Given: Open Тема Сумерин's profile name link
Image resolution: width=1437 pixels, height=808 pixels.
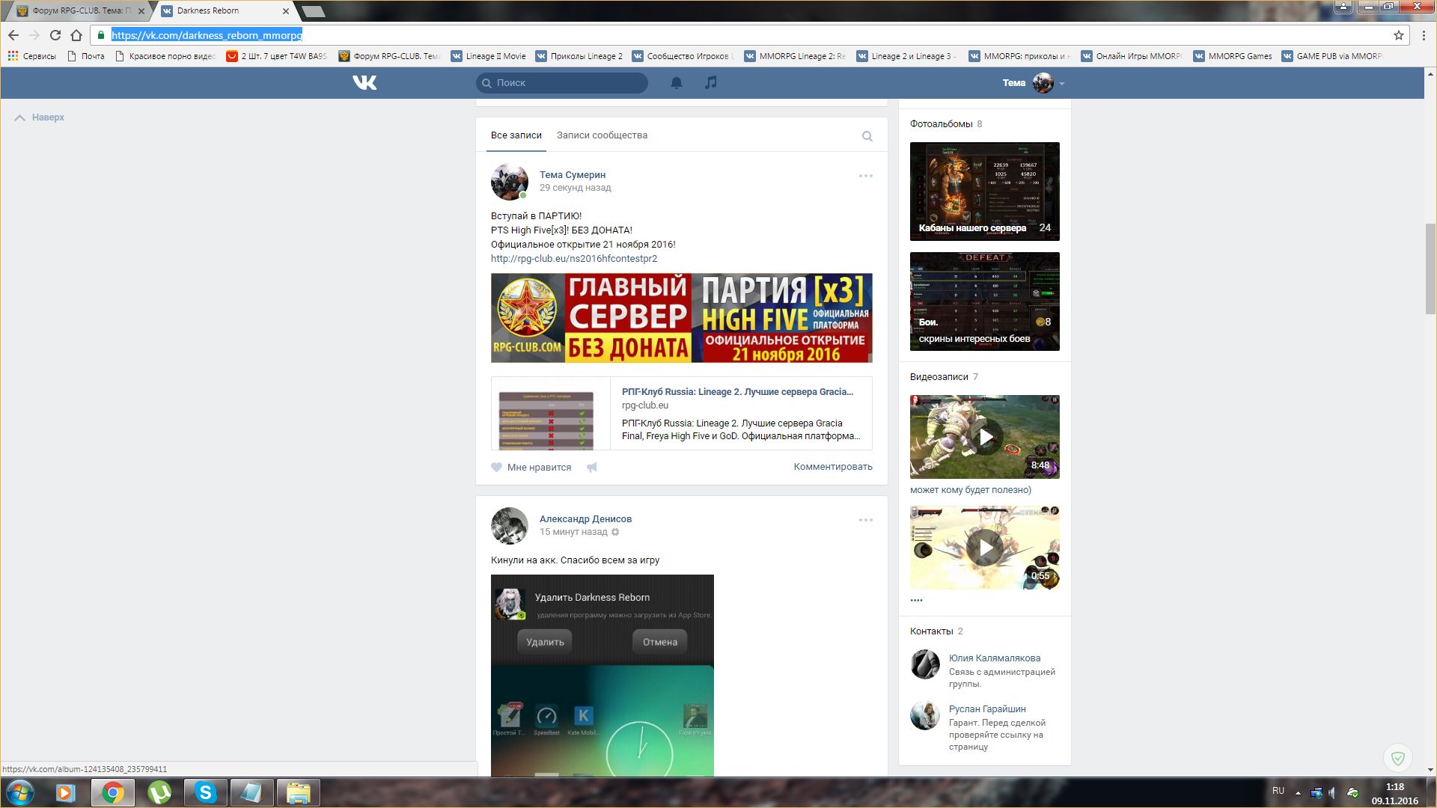Looking at the screenshot, I should [x=573, y=175].
